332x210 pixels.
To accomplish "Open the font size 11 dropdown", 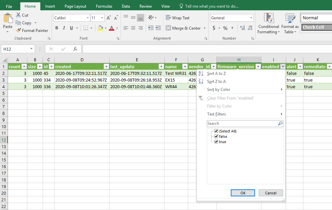I will pos(102,18).
